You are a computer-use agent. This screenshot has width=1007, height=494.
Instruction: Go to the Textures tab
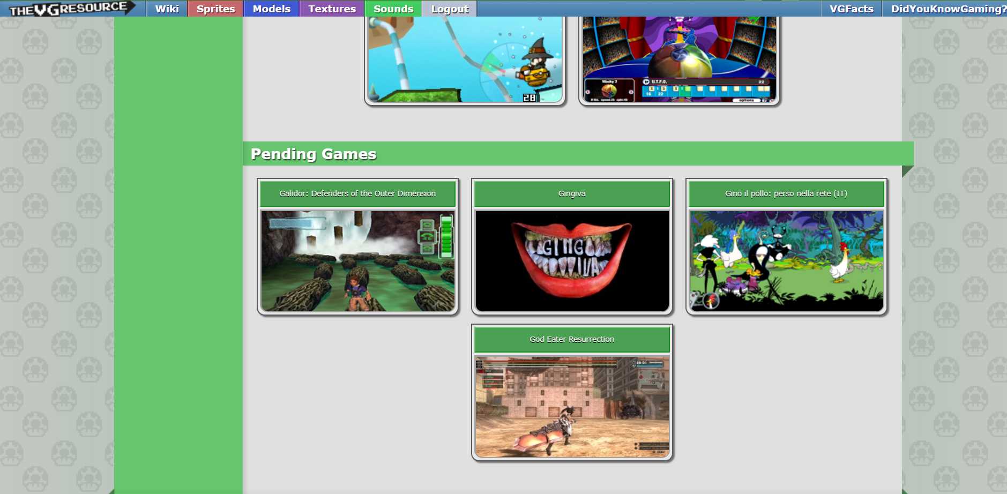(x=332, y=9)
